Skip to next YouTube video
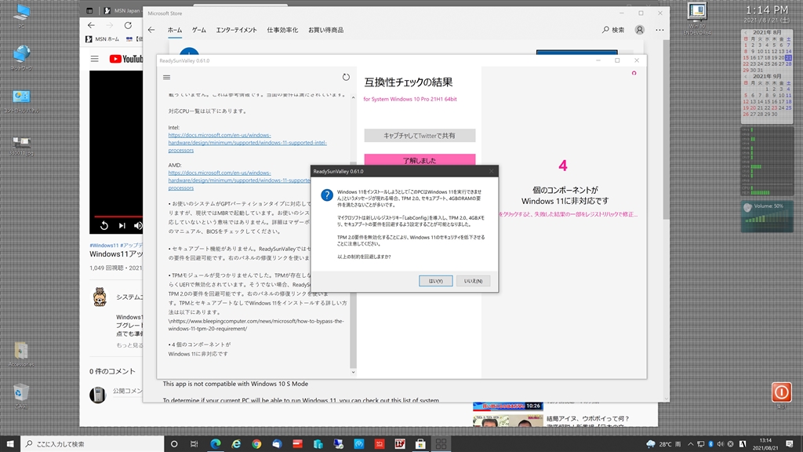This screenshot has height=452, width=803. coord(122,225)
